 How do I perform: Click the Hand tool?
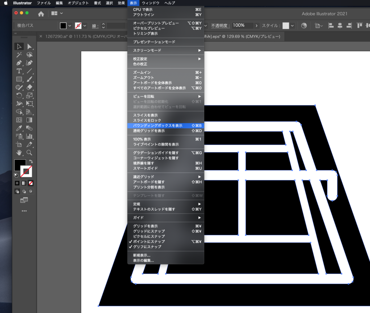[19, 153]
